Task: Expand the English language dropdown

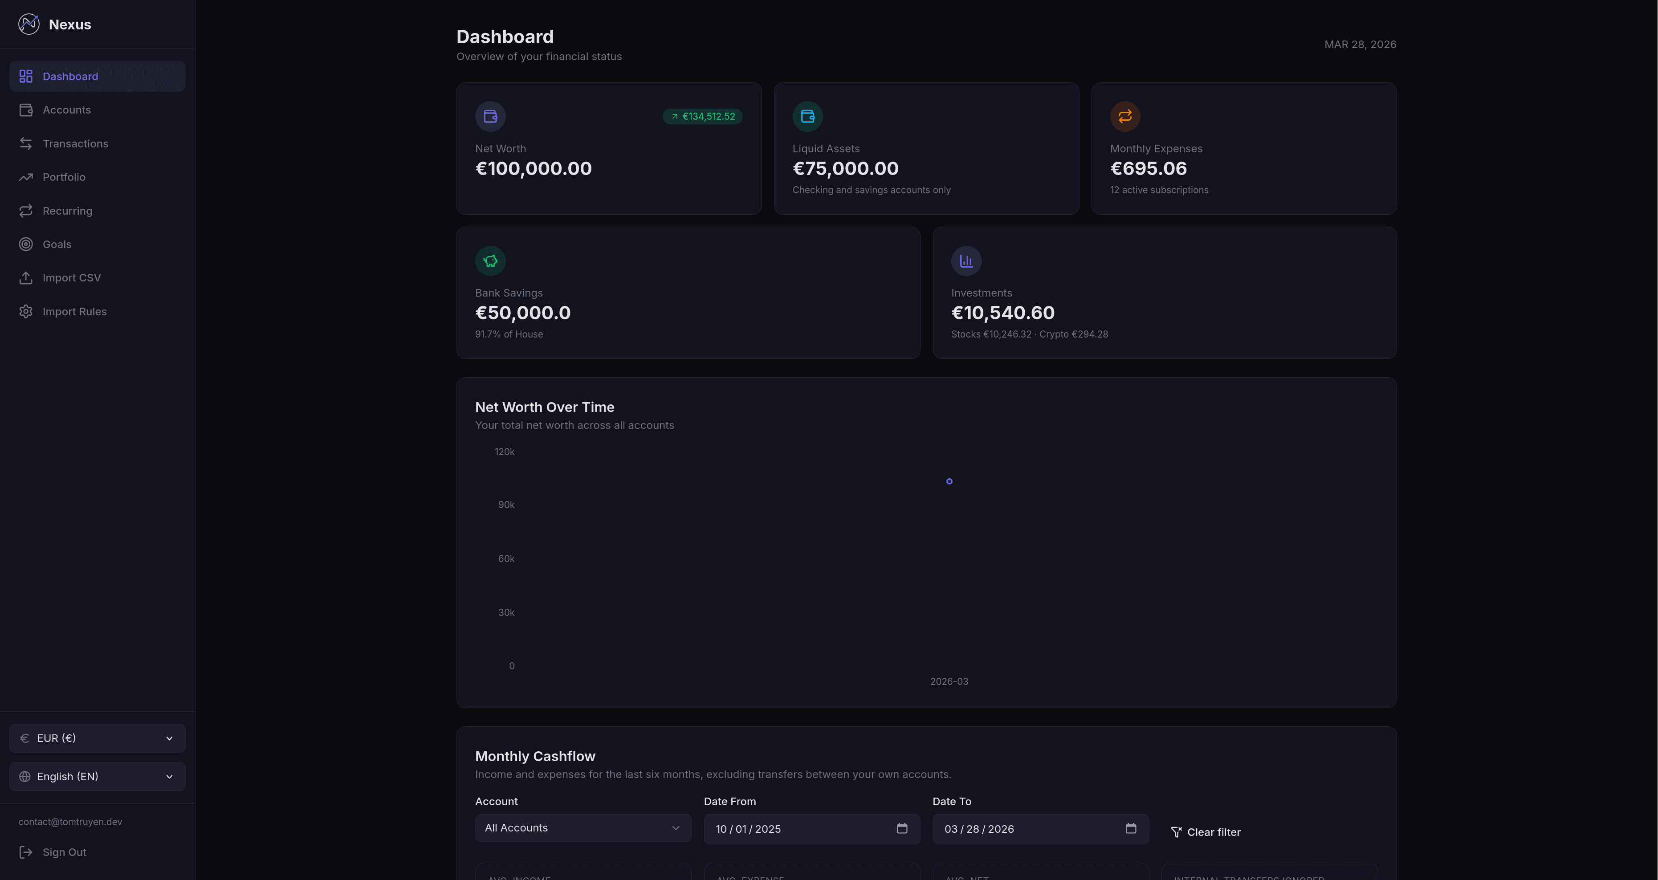Action: [x=97, y=776]
